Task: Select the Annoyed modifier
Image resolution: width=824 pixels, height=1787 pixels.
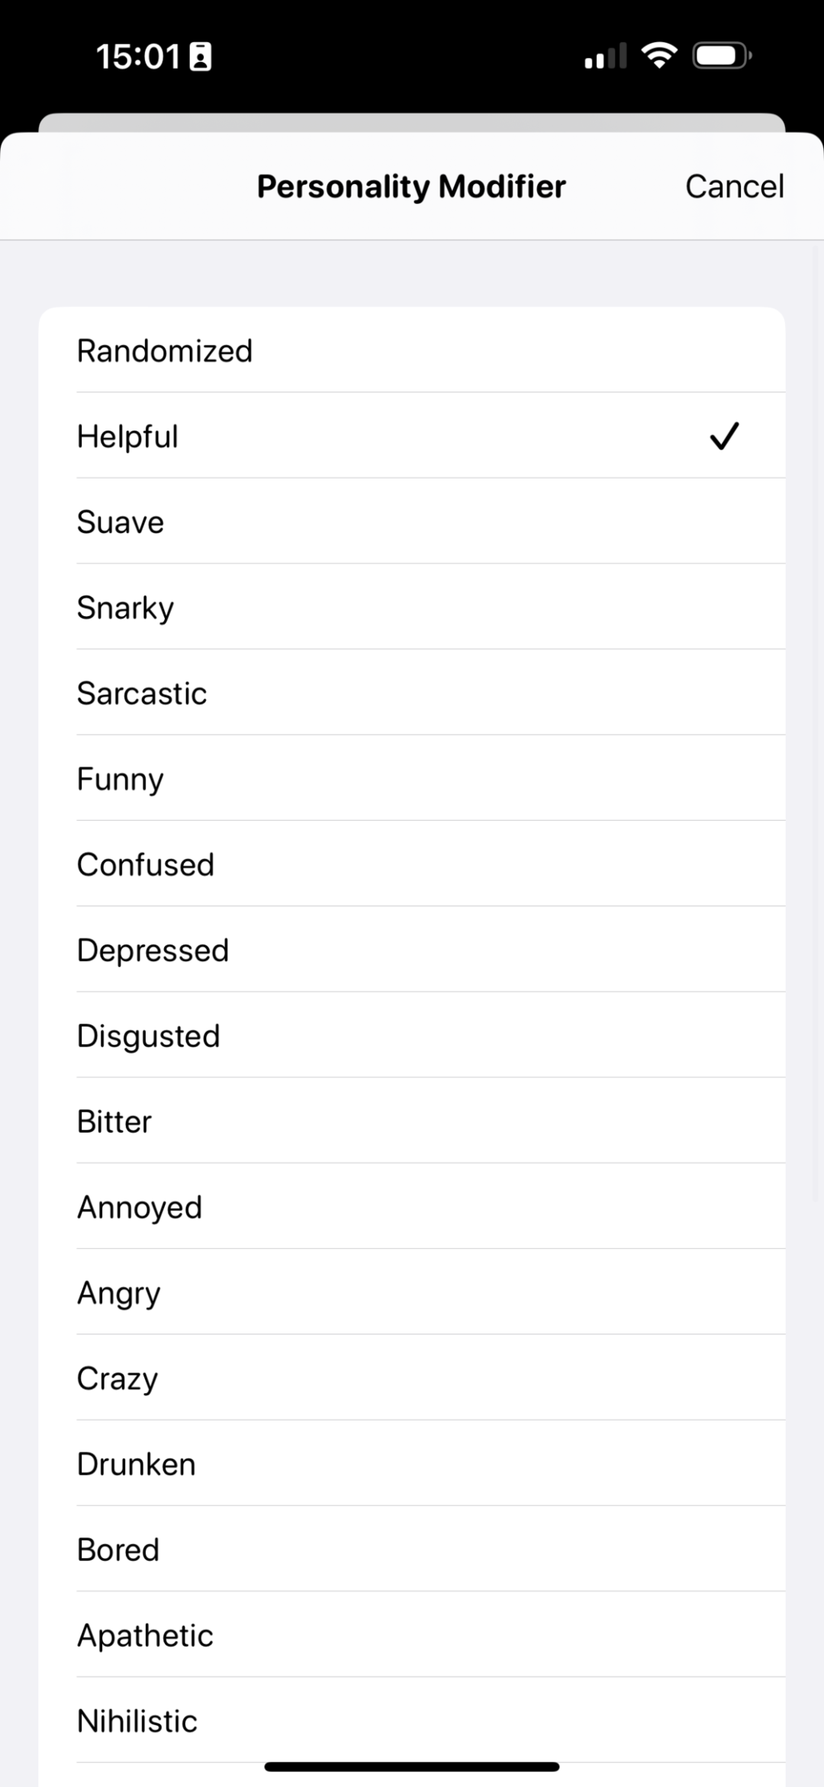Action: pyautogui.click(x=140, y=1207)
